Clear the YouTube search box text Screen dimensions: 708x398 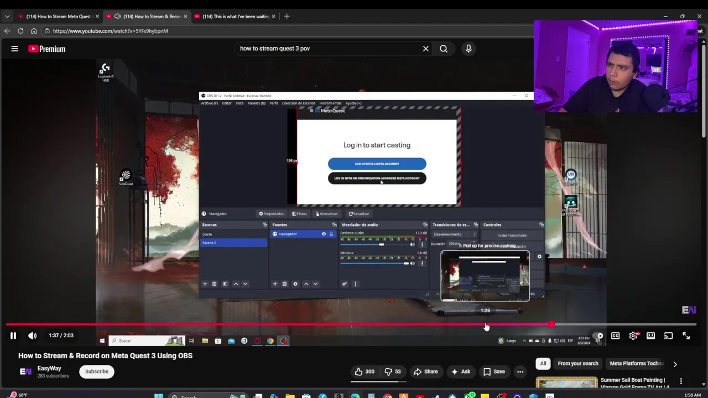tap(426, 49)
